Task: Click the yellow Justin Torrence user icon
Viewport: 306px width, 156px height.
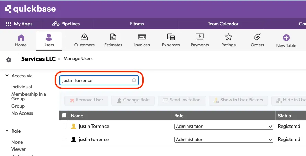Action: (x=74, y=127)
